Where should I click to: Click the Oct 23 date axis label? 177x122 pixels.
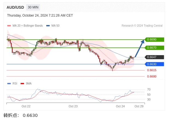point(73,106)
